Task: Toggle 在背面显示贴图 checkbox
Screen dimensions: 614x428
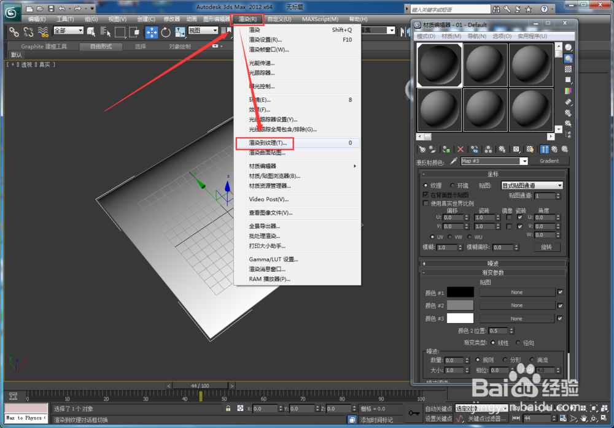Action: pyautogui.click(x=426, y=194)
